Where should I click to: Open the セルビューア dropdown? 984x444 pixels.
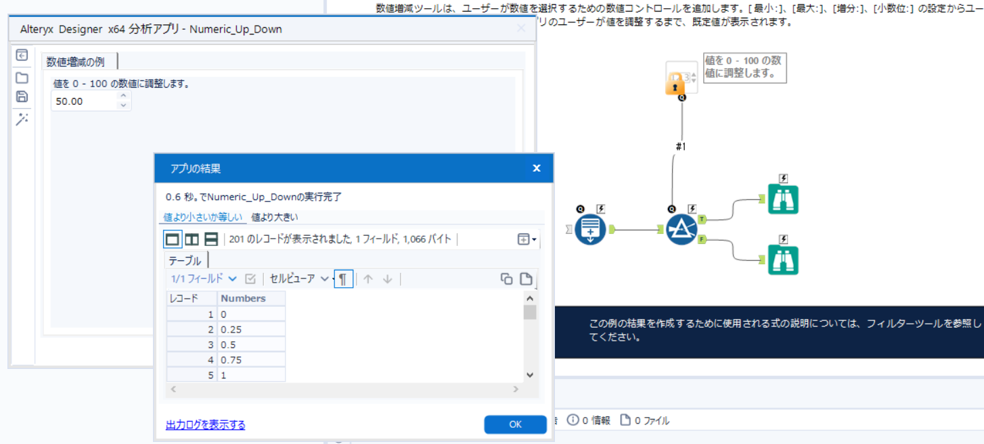coord(298,278)
